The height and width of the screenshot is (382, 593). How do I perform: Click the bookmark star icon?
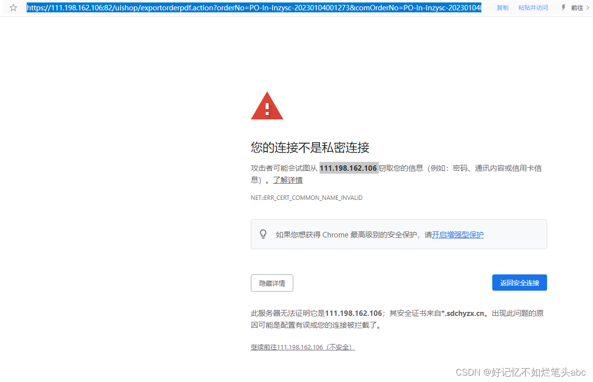(13, 8)
